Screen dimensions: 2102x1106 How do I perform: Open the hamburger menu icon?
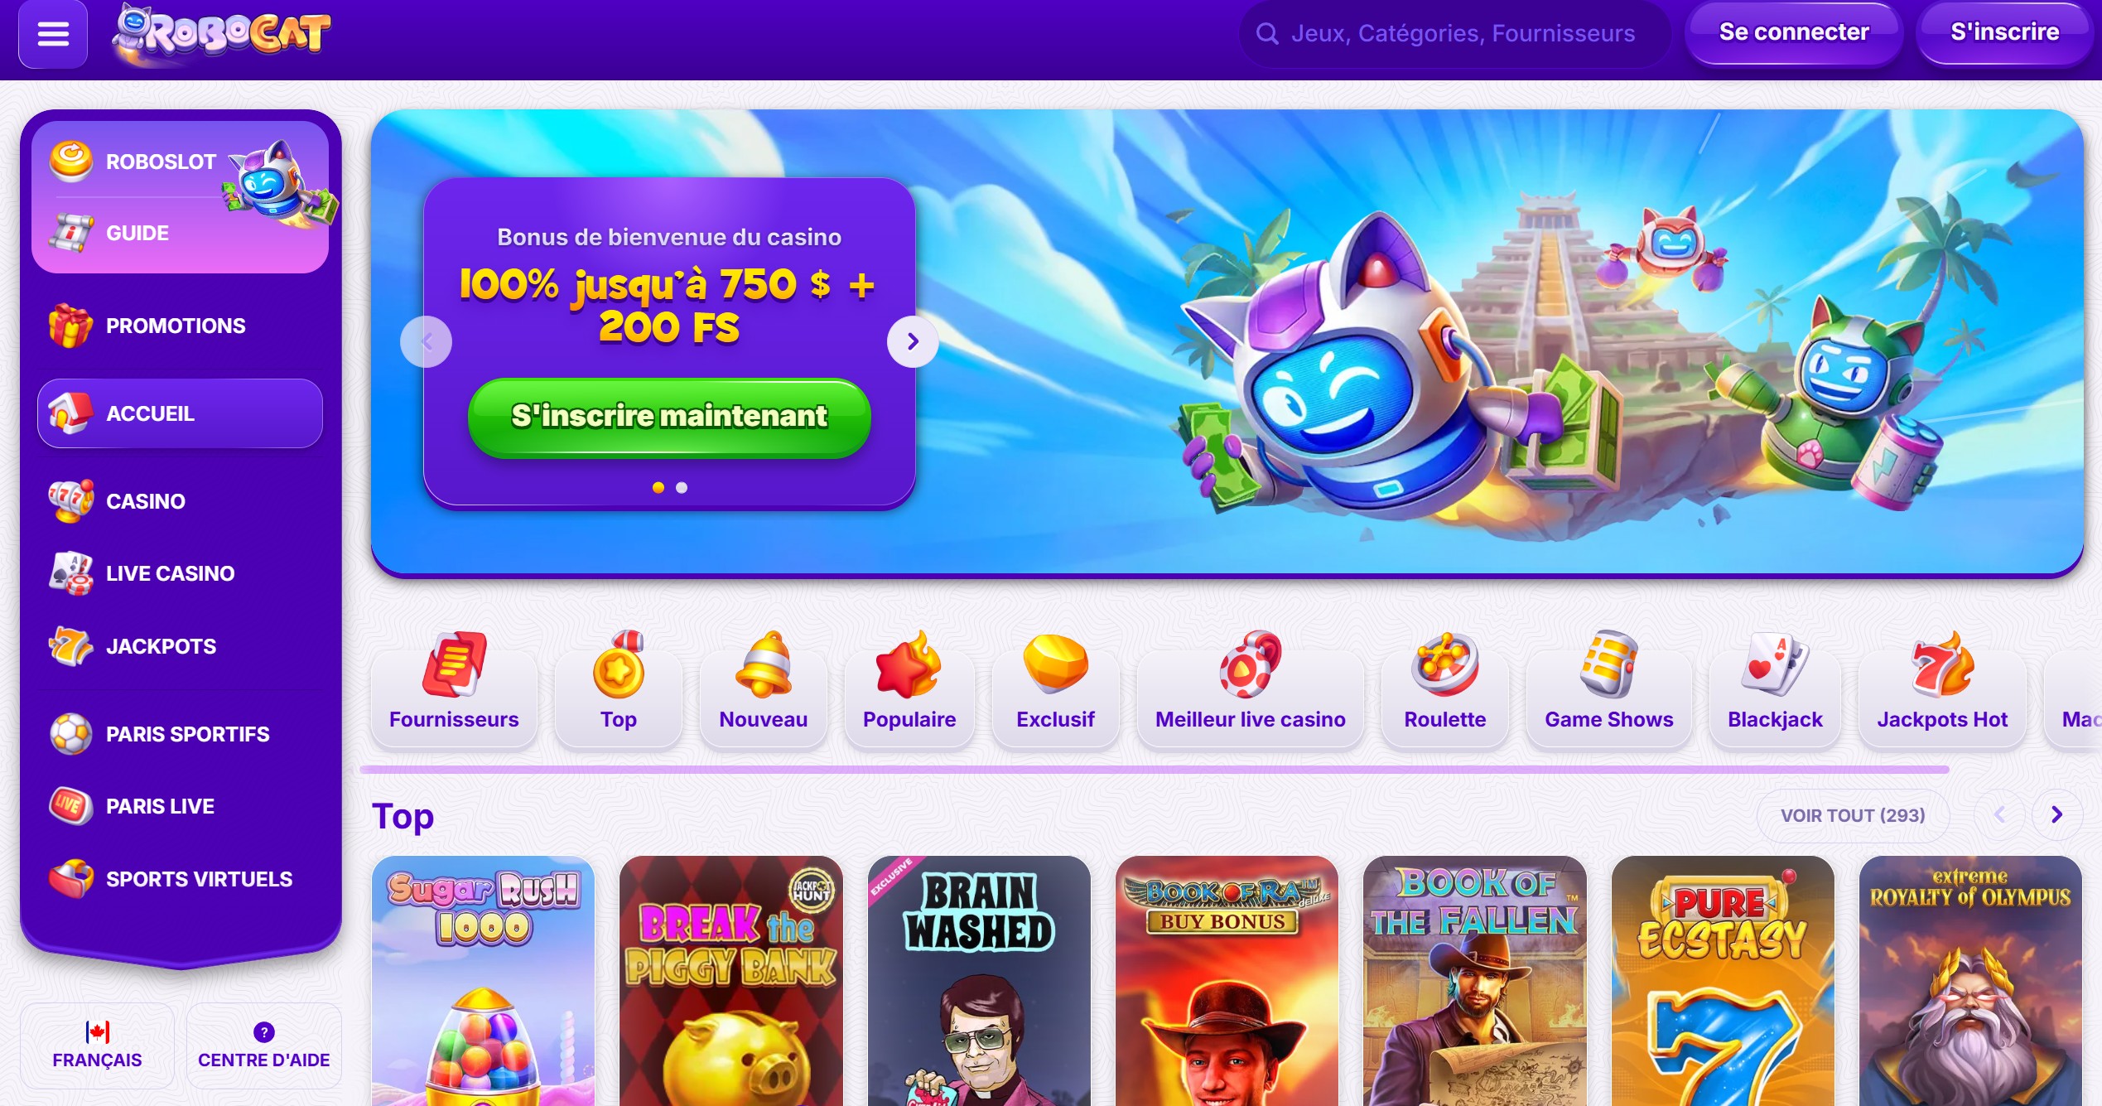click(53, 34)
